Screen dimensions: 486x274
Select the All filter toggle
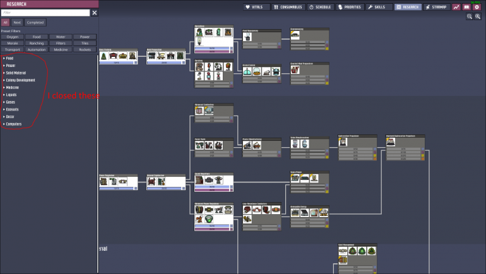point(5,22)
